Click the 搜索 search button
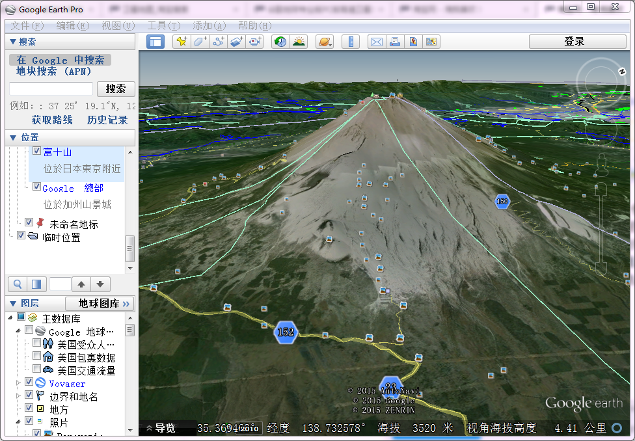 (116, 89)
